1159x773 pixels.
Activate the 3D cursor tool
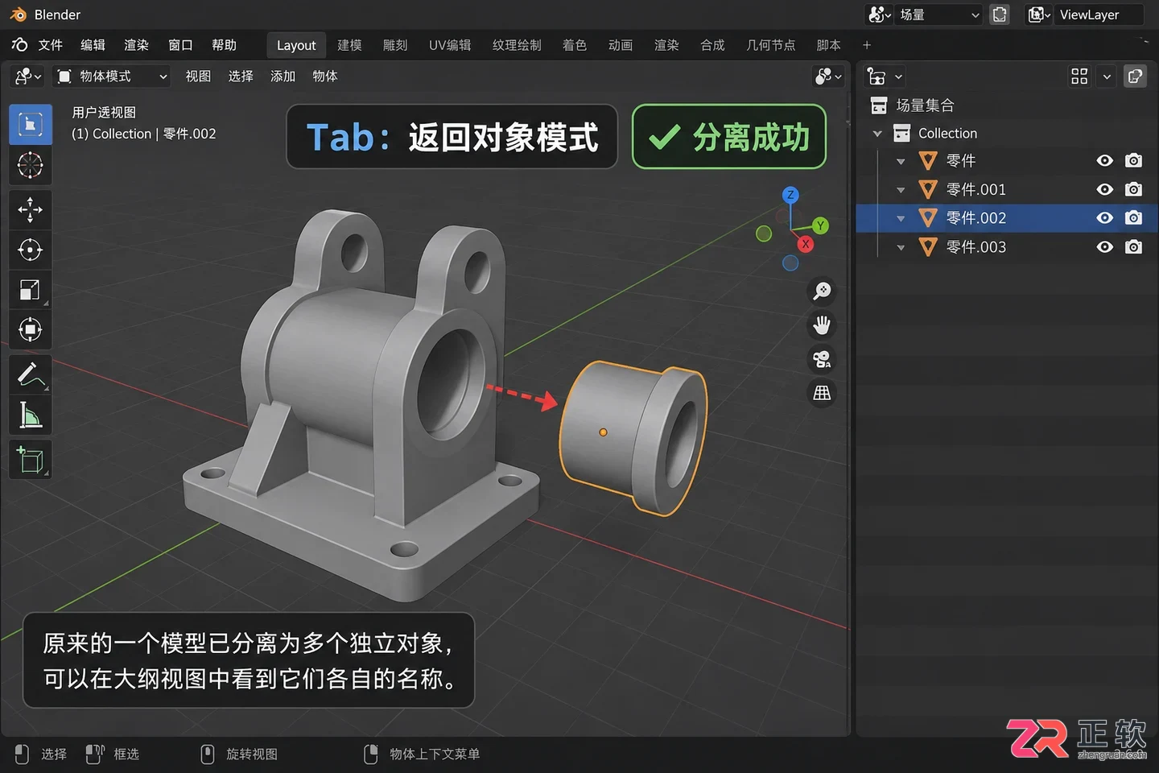[x=31, y=165]
